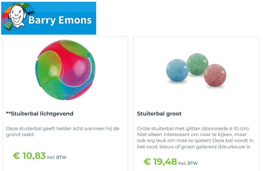Viewport: 263px width, 171px height.
Task: Click the green glitter bouncing ball
Action: pos(197,64)
